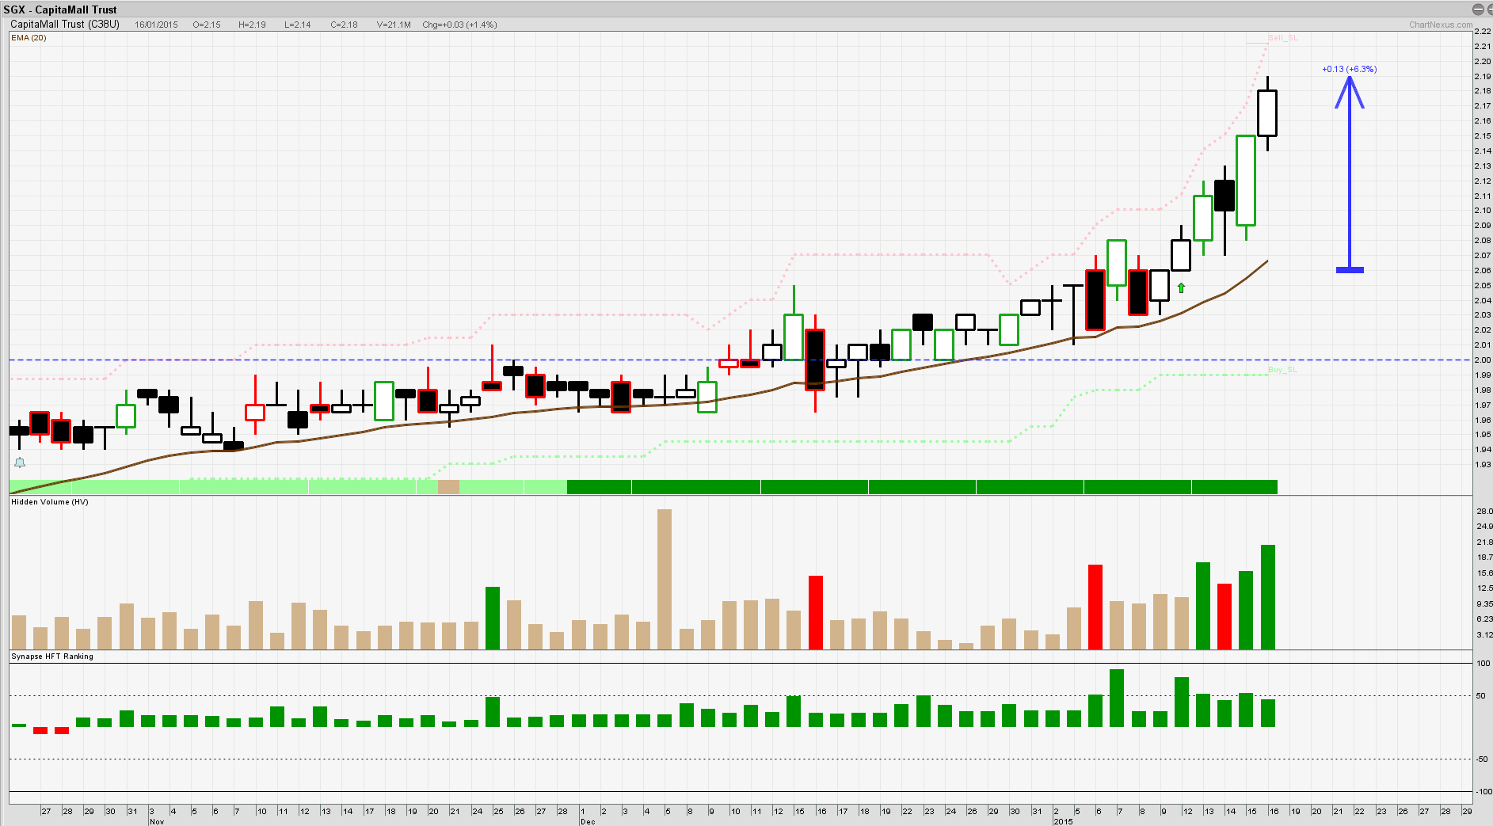Viewport: 1493px width, 826px height.
Task: Open the Hidden Volume (HV) indicator label
Action: (50, 502)
